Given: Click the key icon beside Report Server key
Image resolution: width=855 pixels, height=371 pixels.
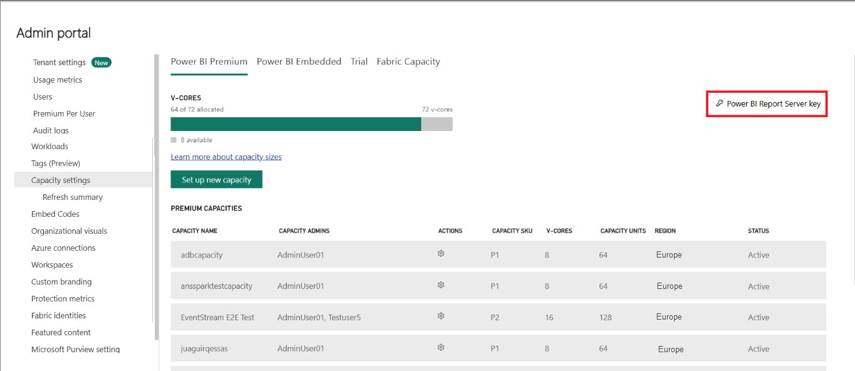Looking at the screenshot, I should click(x=720, y=103).
